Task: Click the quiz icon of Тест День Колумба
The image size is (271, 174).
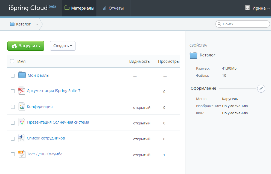Action: pyautogui.click(x=22, y=154)
